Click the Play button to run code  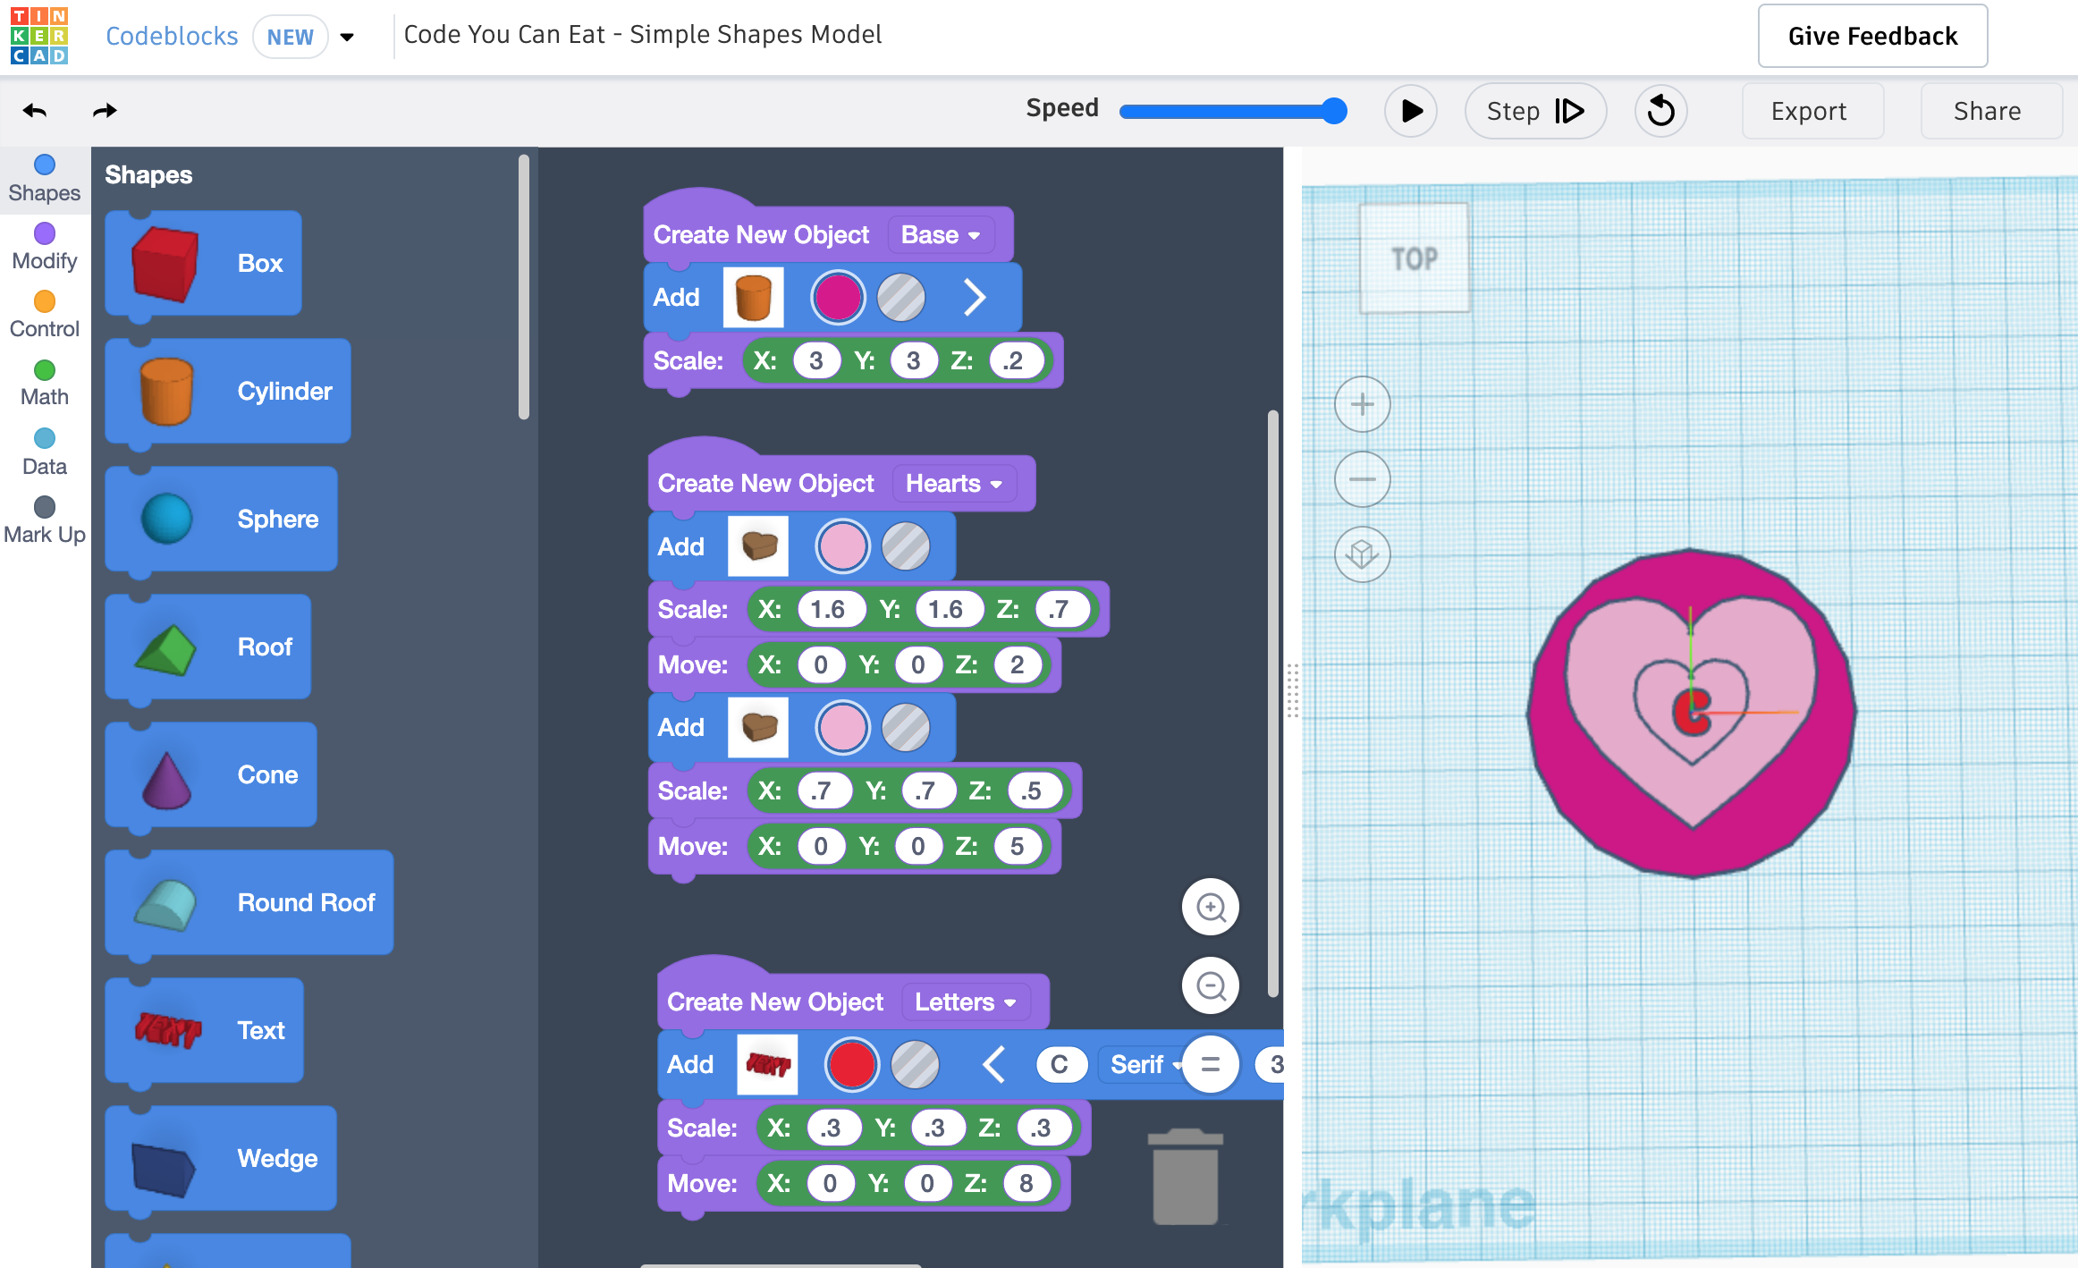coord(1410,111)
